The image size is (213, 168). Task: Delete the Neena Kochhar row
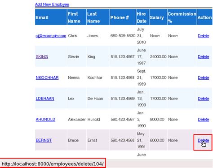(203, 78)
